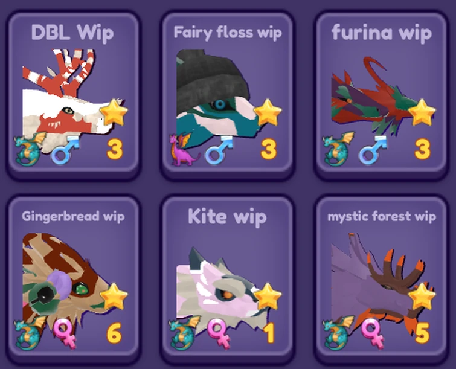456x369 pixels.
Task: Click the star icon on DBL Wip card
Action: (114, 112)
